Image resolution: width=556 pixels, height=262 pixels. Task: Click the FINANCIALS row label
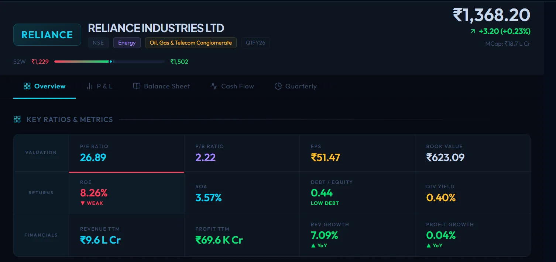point(41,235)
